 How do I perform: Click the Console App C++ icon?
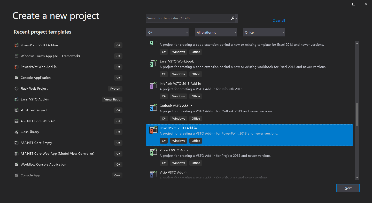pyautogui.click(x=17, y=175)
